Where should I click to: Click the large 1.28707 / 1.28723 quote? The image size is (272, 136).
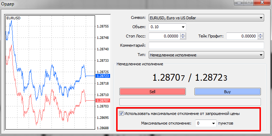[190, 77]
